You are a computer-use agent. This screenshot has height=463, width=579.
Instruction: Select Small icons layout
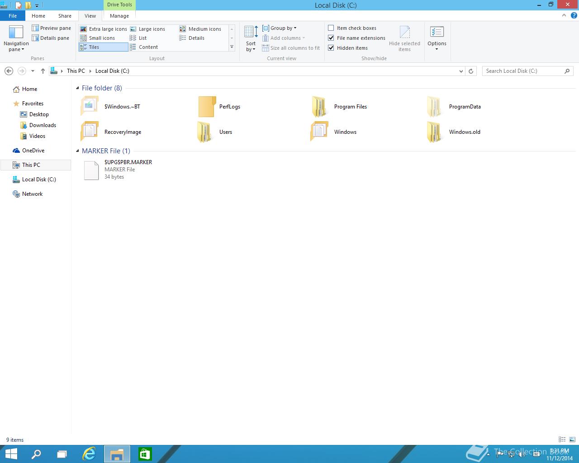coord(98,38)
